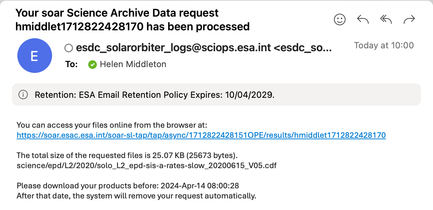The width and height of the screenshot is (433, 210).
Task: Click the ESA Email Retention Policy banner text
Action: (x=155, y=95)
